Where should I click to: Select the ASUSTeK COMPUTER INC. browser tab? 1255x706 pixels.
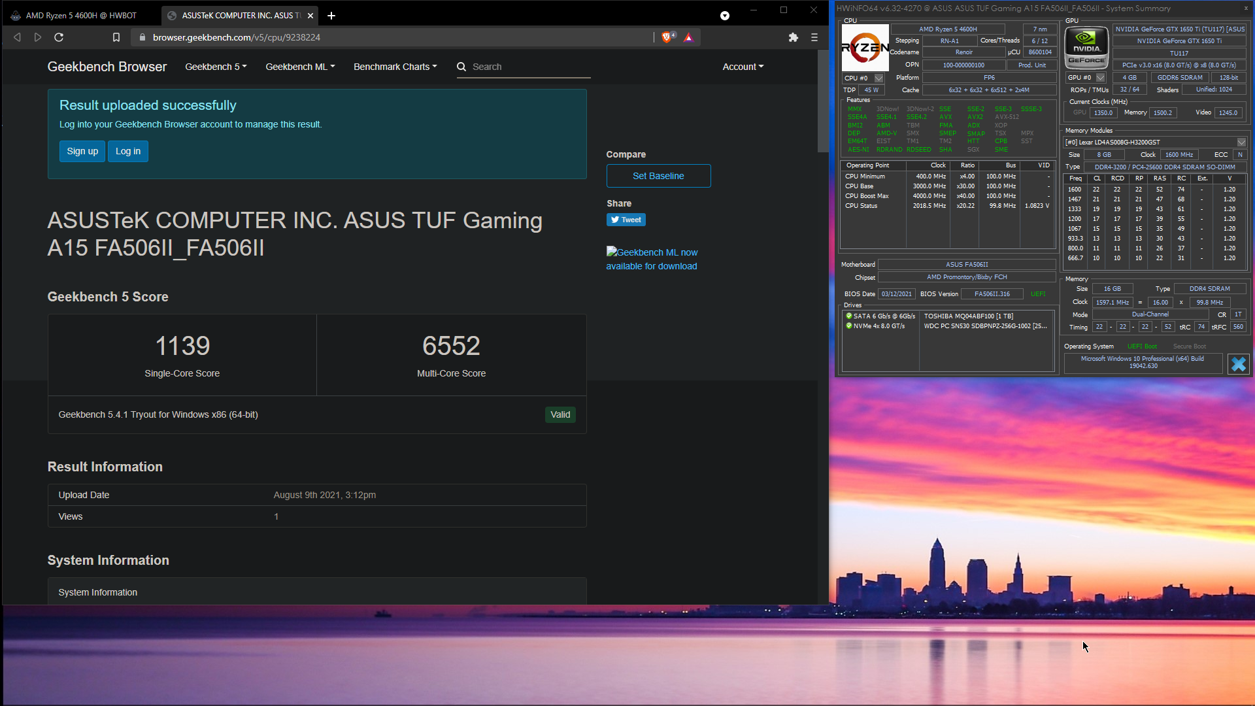coord(239,15)
